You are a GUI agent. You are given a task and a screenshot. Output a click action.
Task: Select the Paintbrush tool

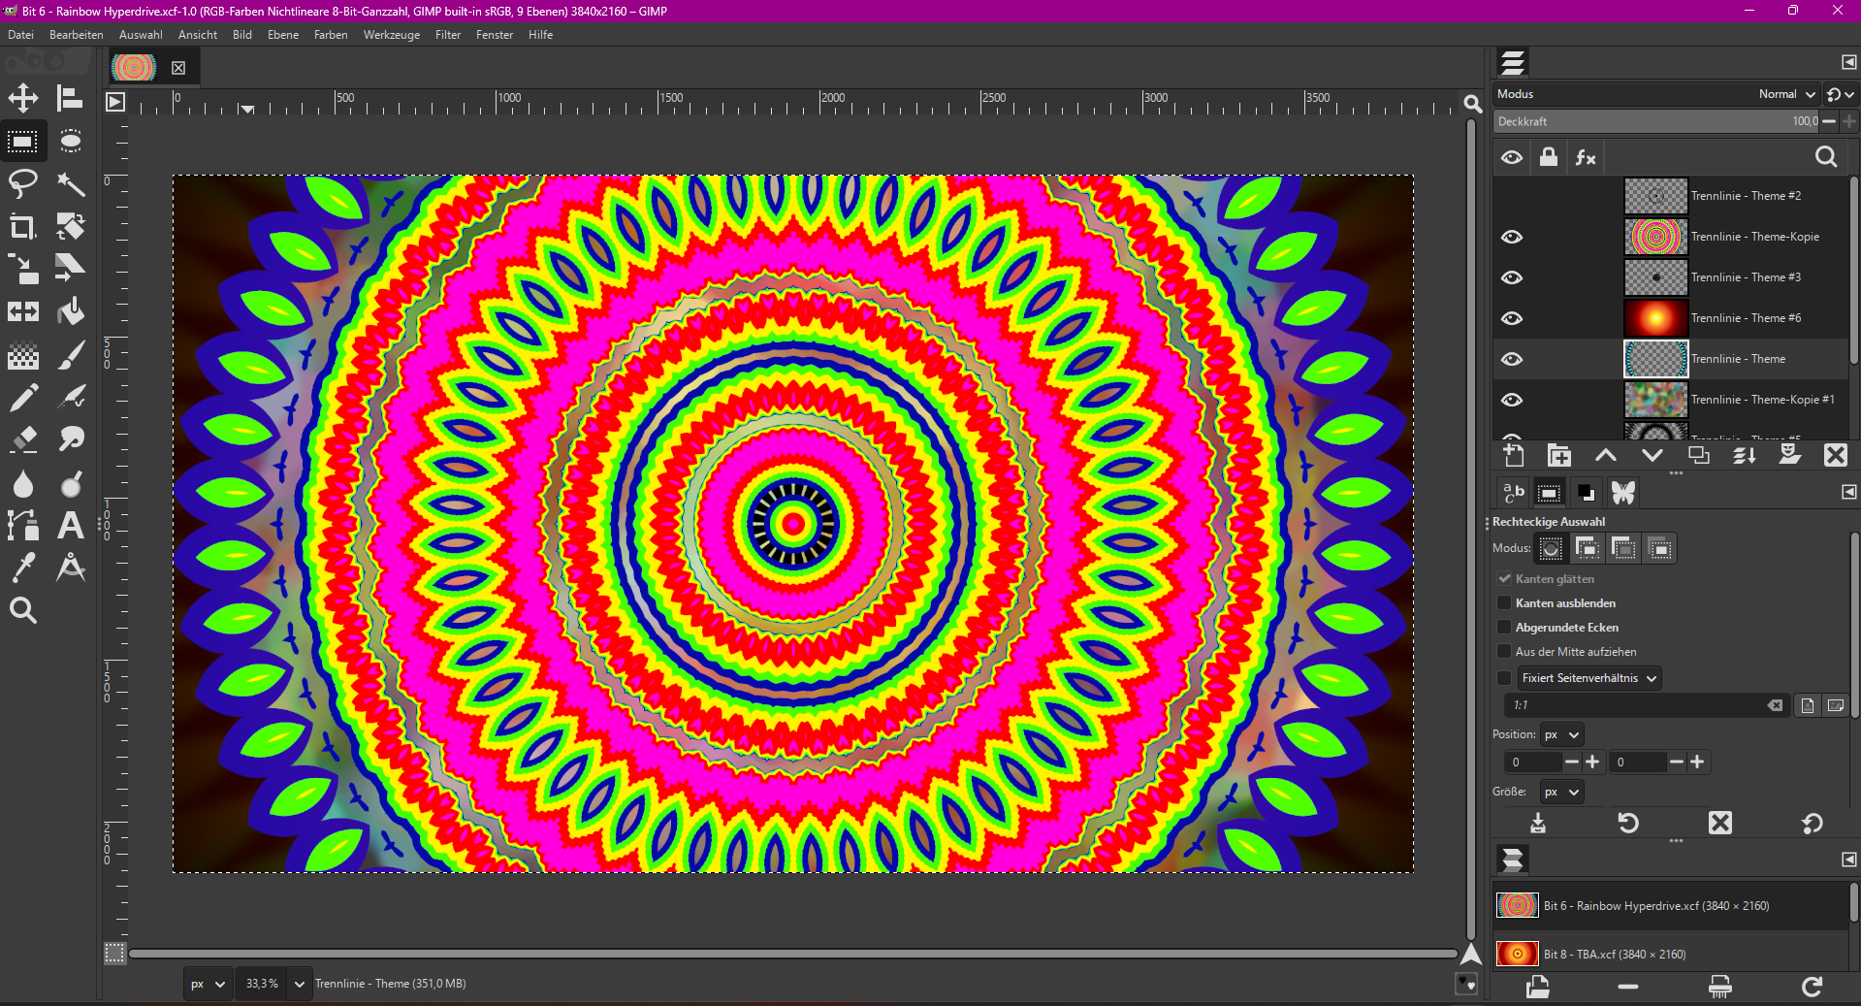[70, 355]
